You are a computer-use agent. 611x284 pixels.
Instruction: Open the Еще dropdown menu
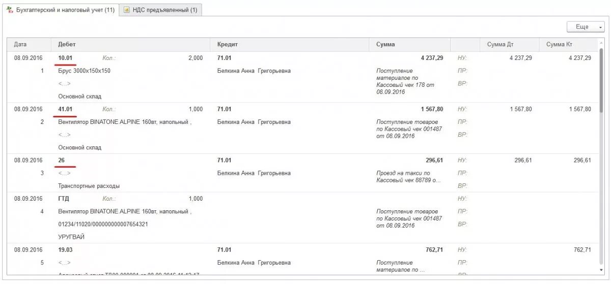tap(586, 27)
